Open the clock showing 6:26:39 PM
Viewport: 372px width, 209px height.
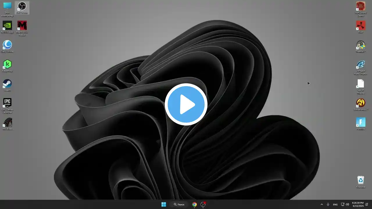[x=358, y=204]
